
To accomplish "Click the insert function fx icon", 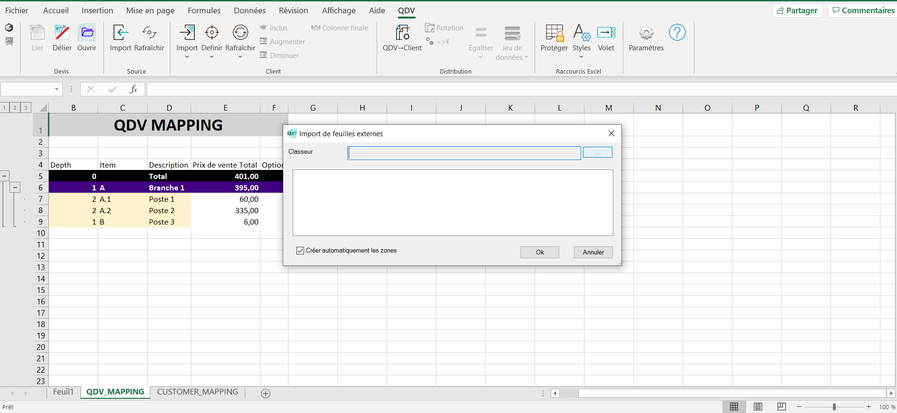I will point(134,89).
